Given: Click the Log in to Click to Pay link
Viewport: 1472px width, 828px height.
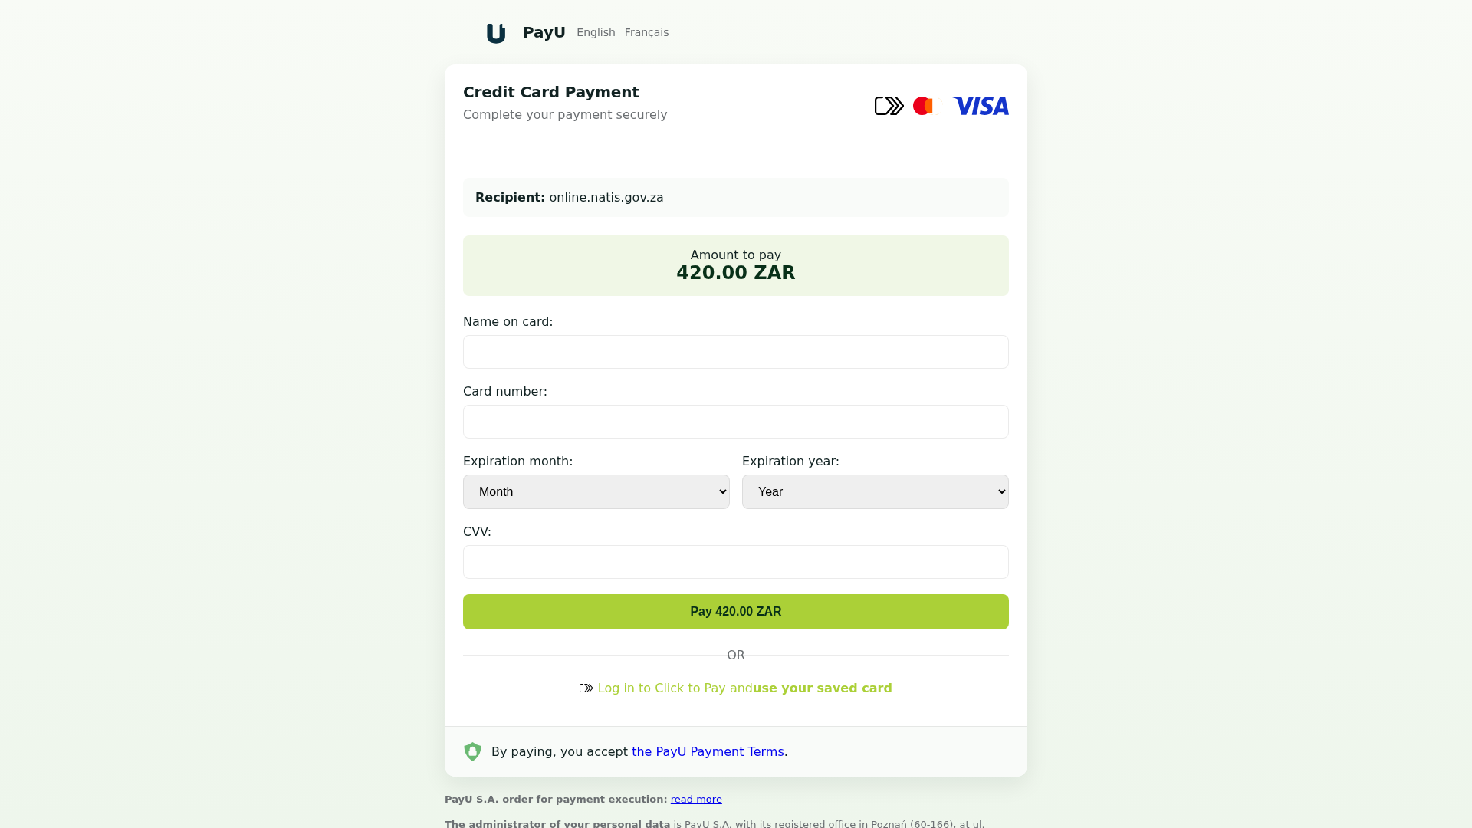Looking at the screenshot, I should [x=675, y=688].
